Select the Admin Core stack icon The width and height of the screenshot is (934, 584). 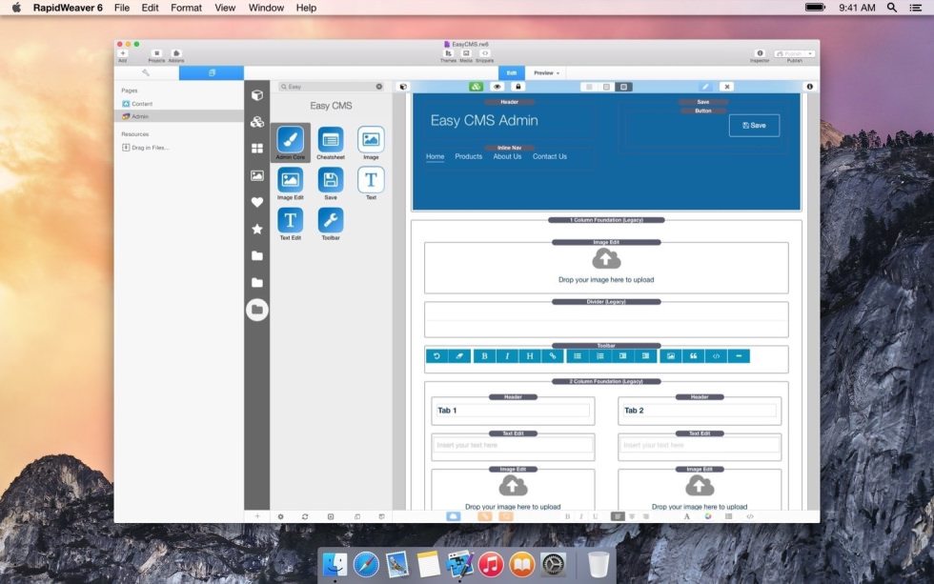pos(290,140)
